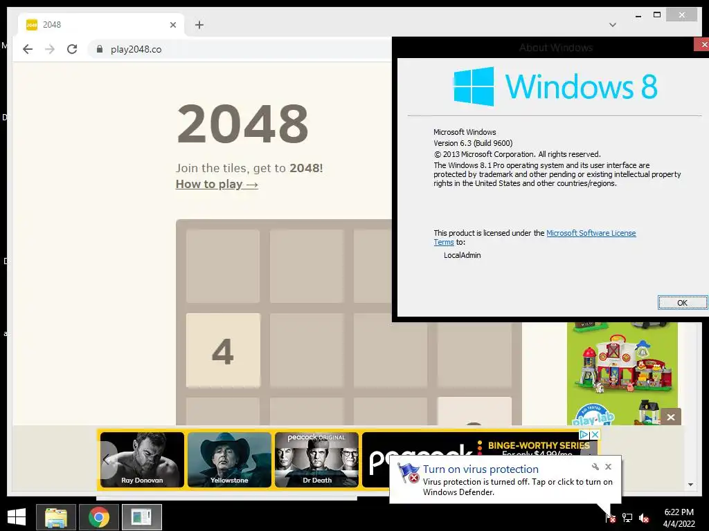Open the Windows Start button

pyautogui.click(x=17, y=516)
